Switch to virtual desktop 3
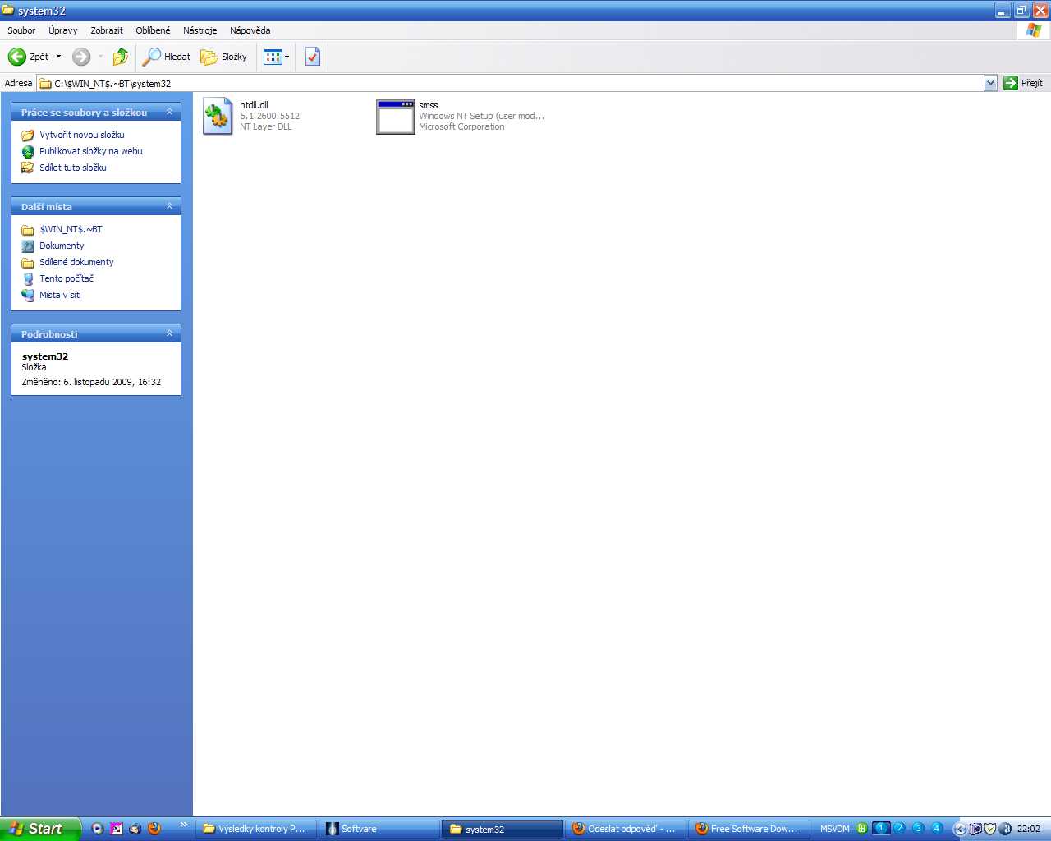This screenshot has height=841, width=1051. (919, 828)
